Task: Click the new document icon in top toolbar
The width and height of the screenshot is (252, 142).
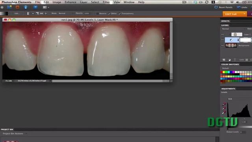Action: [9, 7]
